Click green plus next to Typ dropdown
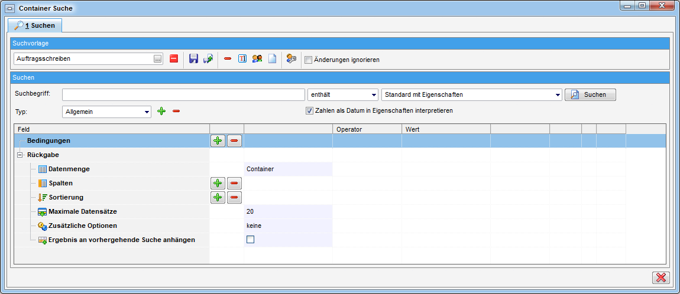This screenshot has width=680, height=294. 161,111
